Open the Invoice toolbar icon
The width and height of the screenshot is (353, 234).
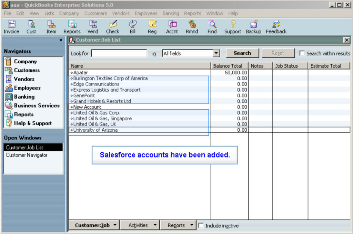coord(11,27)
